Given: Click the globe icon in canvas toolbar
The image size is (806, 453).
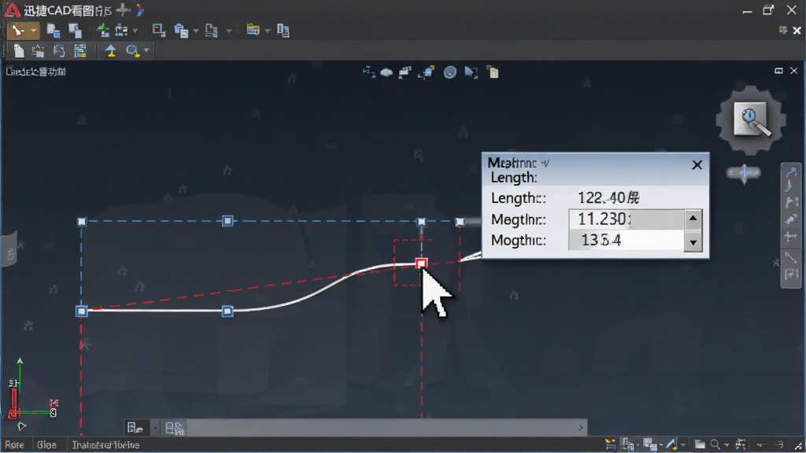Looking at the screenshot, I should click(449, 72).
